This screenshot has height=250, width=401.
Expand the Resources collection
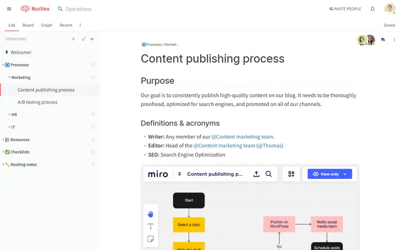pyautogui.click(x=3, y=140)
